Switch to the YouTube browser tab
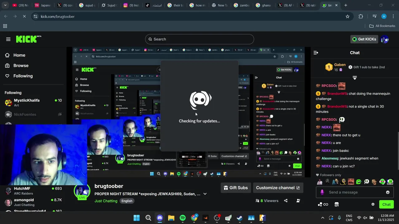The height and width of the screenshot is (224, 399). 22,5
